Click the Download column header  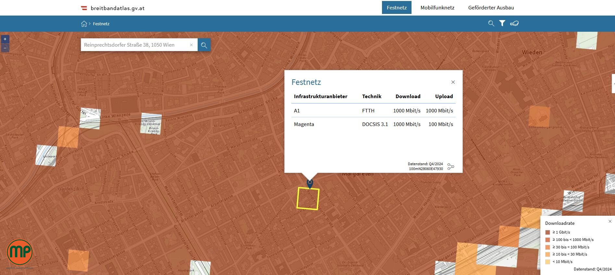tap(408, 96)
